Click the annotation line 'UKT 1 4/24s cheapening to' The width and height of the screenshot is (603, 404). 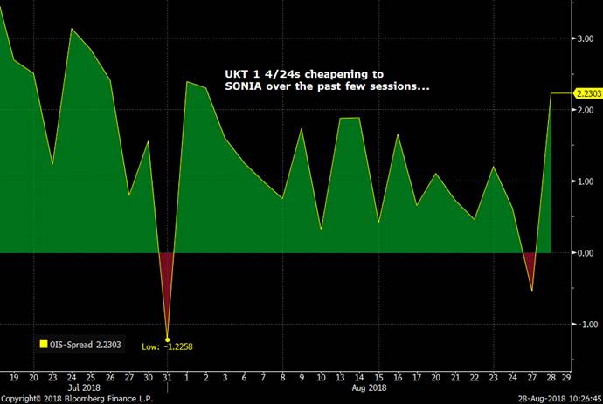pyautogui.click(x=304, y=74)
